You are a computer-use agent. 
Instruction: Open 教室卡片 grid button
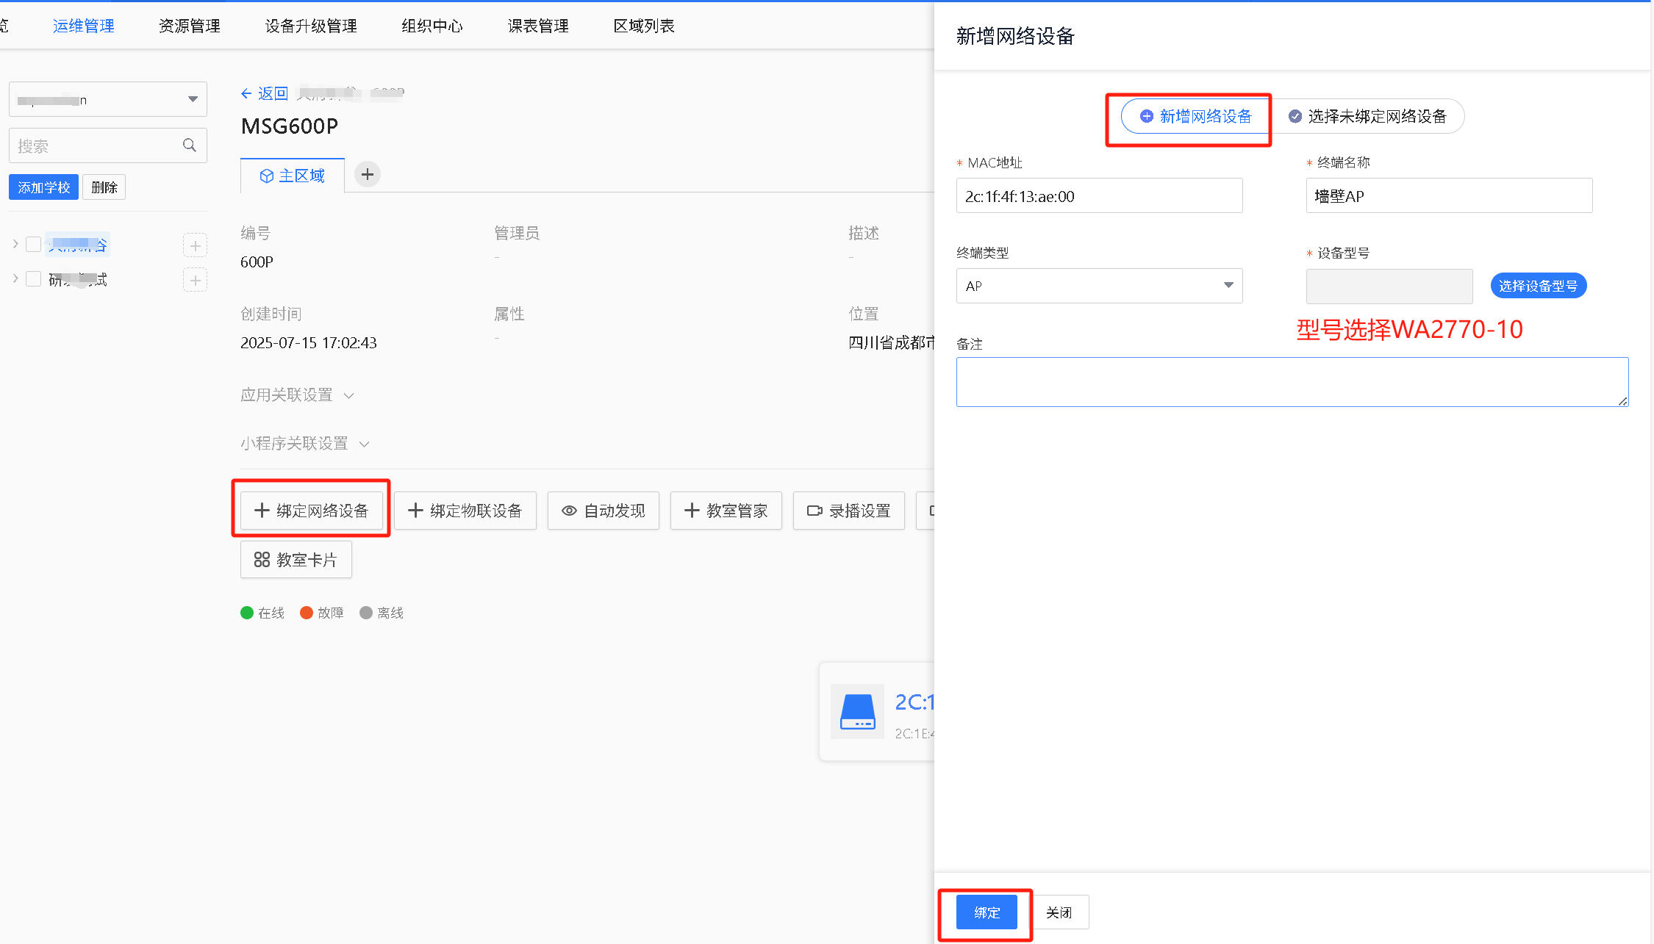point(296,560)
